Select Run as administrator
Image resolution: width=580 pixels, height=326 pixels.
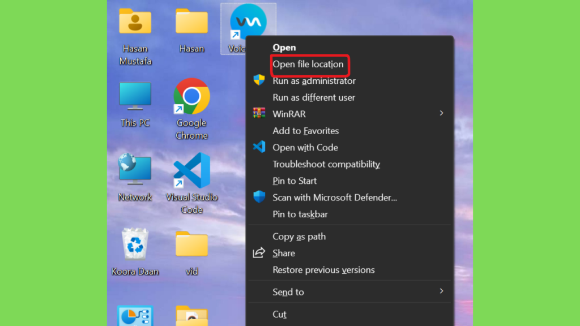coord(314,81)
